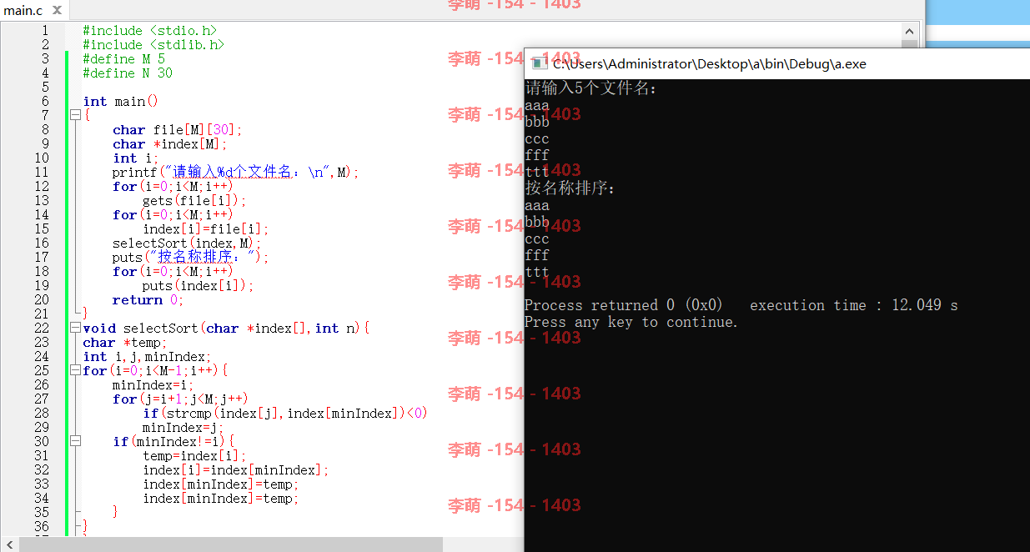
Task: Click the puts("按名称排序：") line
Action: click(x=190, y=258)
